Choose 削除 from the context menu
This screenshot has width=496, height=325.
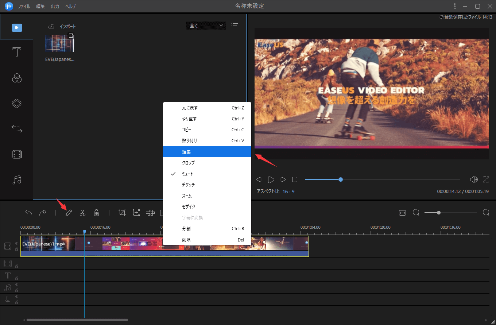tap(207, 240)
